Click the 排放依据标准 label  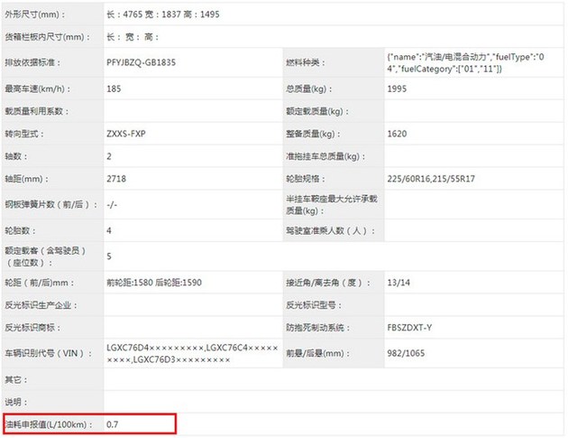[32, 62]
